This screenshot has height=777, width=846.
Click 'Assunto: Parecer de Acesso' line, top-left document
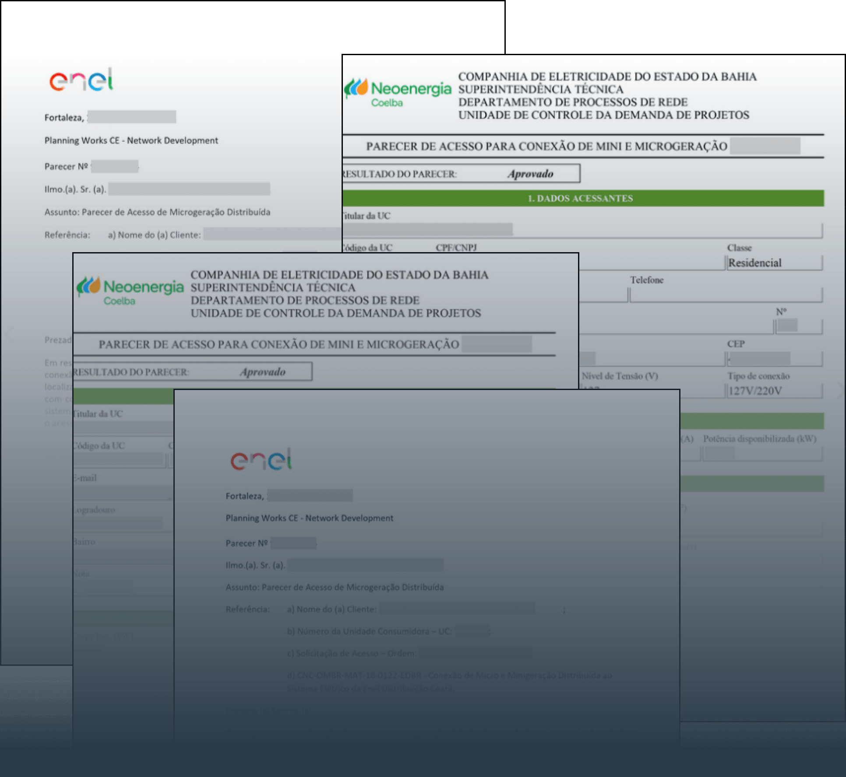pos(158,212)
